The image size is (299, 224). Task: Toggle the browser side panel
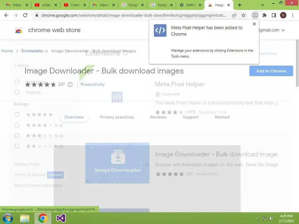274,15
